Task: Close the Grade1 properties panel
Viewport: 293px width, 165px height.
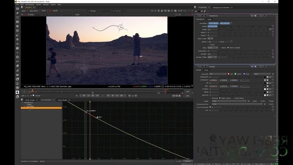Action: tap(274, 66)
